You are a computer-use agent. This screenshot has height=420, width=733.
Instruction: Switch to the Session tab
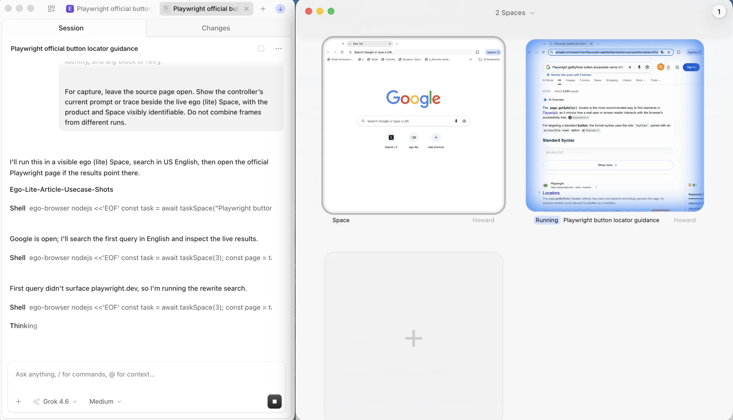[71, 28]
